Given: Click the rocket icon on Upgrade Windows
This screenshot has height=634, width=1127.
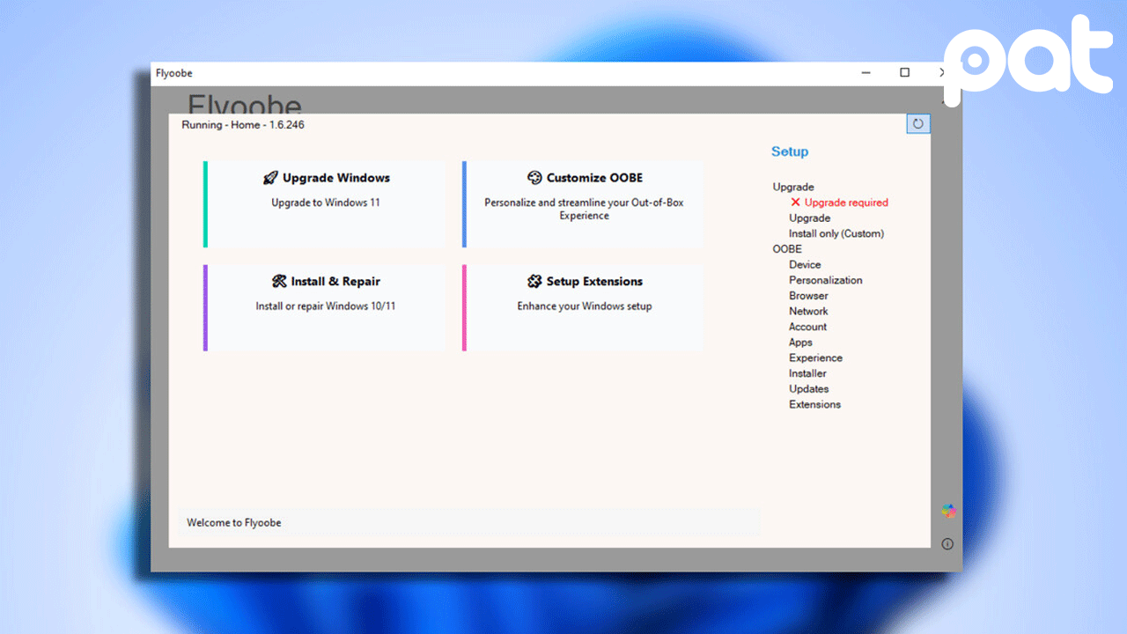Looking at the screenshot, I should click(270, 178).
